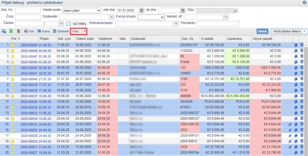Screen dimensions: 308x156
Task: Click the Suma toolbar button
Action: click(43, 31)
